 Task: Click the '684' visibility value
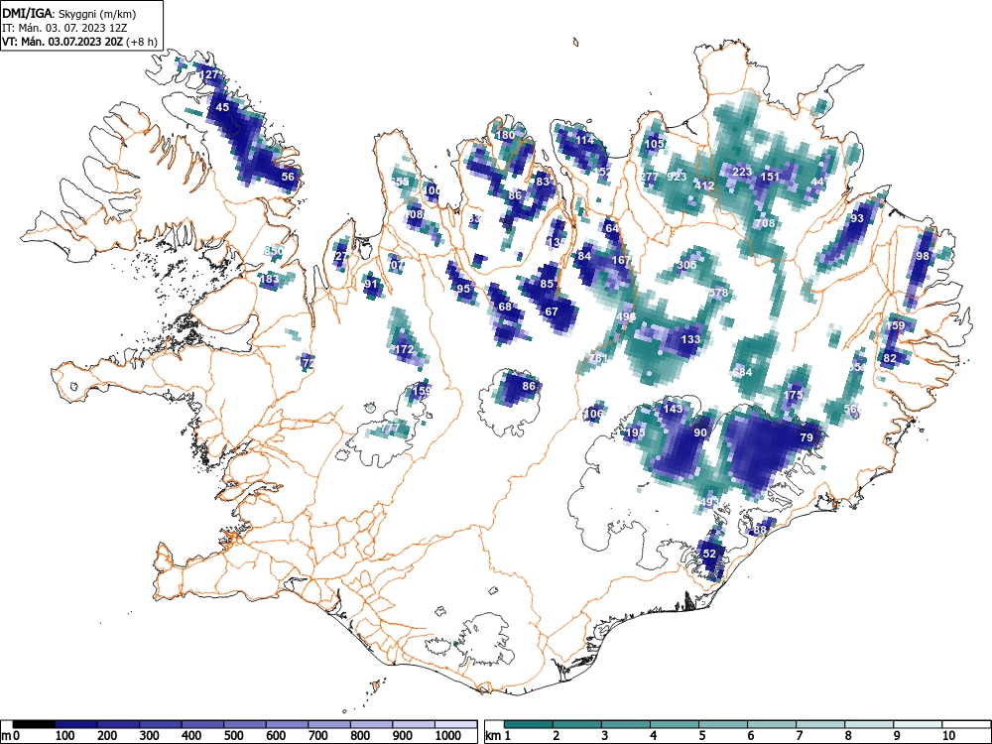742,372
